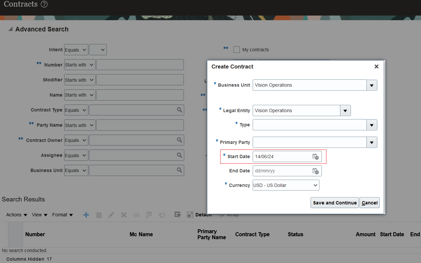Screen dimensions: 421x263
Task: Click the Status column header
Action: [x=295, y=234]
